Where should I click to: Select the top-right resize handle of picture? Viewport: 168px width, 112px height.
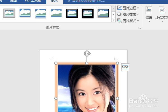[x=117, y=63]
